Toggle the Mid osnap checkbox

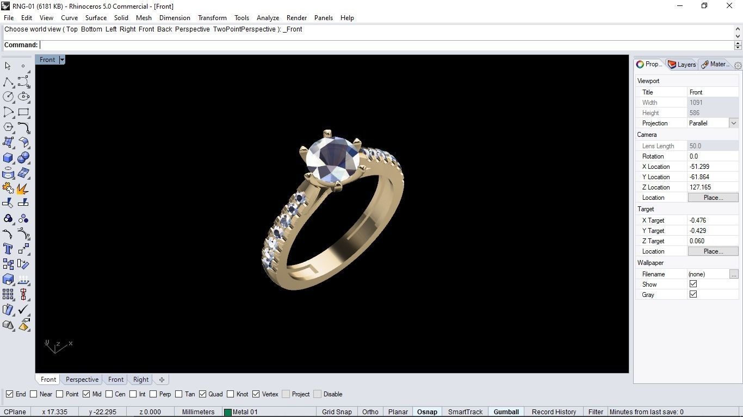pos(86,394)
